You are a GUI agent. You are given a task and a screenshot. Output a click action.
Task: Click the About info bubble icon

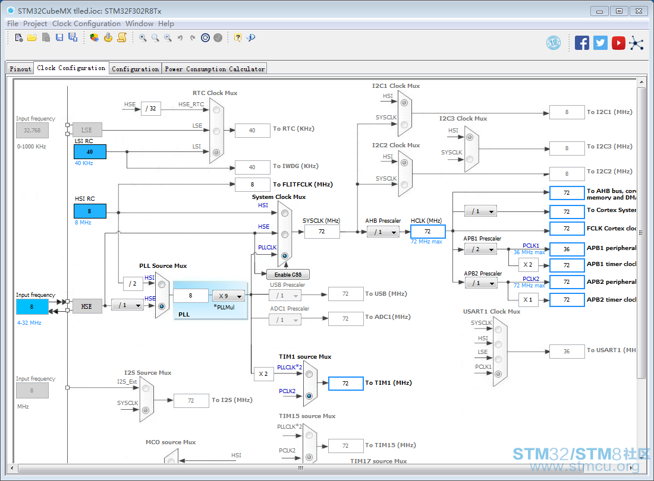251,38
